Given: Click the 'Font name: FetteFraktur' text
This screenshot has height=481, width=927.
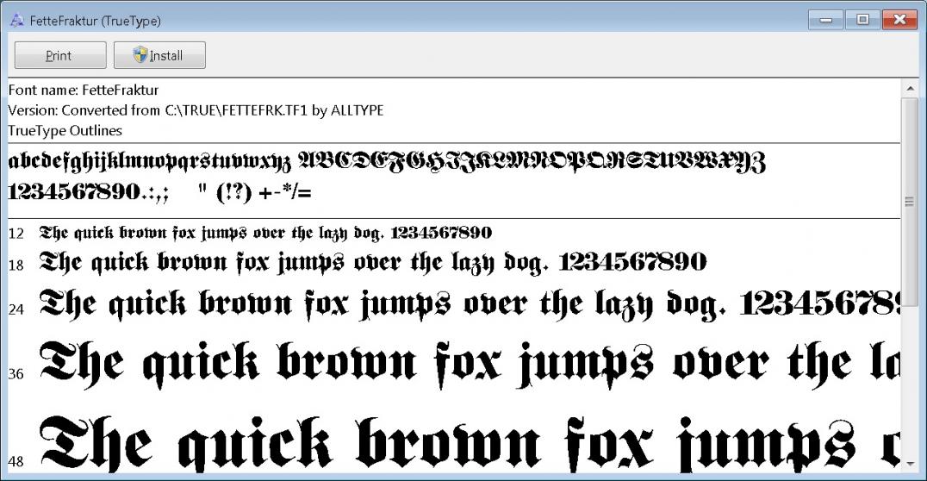Looking at the screenshot, I should 84,90.
